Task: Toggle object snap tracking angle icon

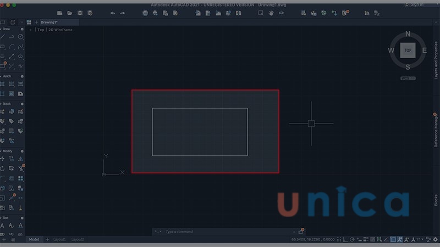Action: (x=386, y=239)
